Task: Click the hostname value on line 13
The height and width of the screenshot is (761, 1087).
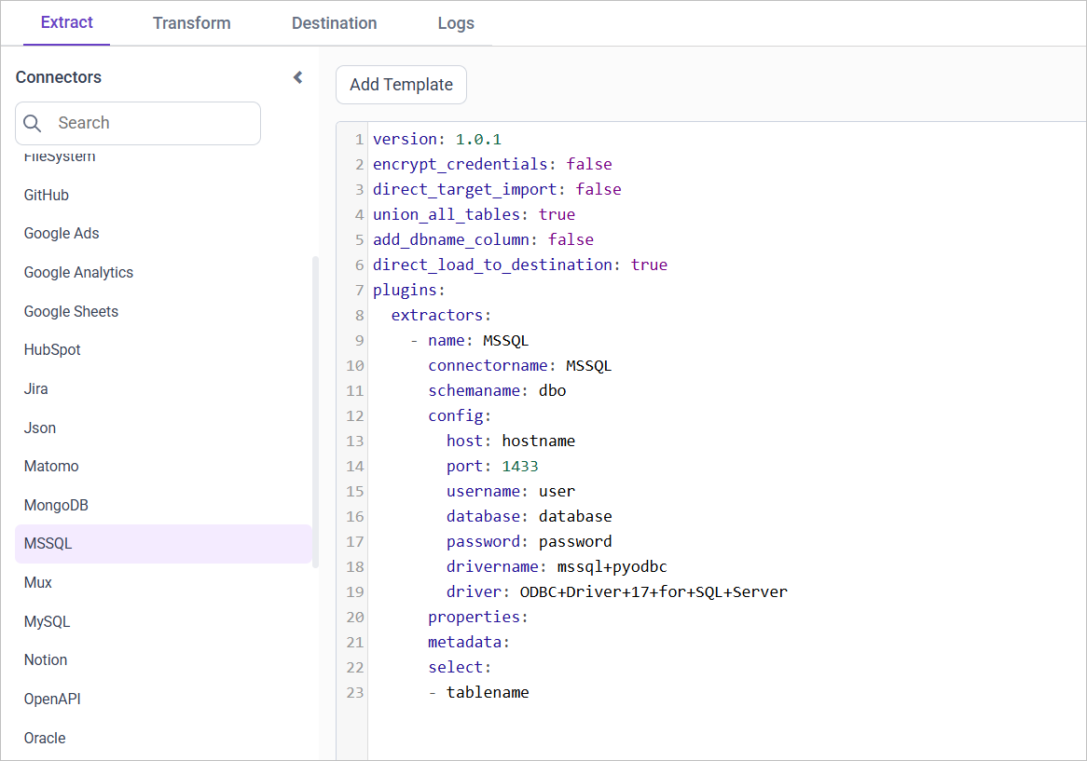Action: point(538,440)
